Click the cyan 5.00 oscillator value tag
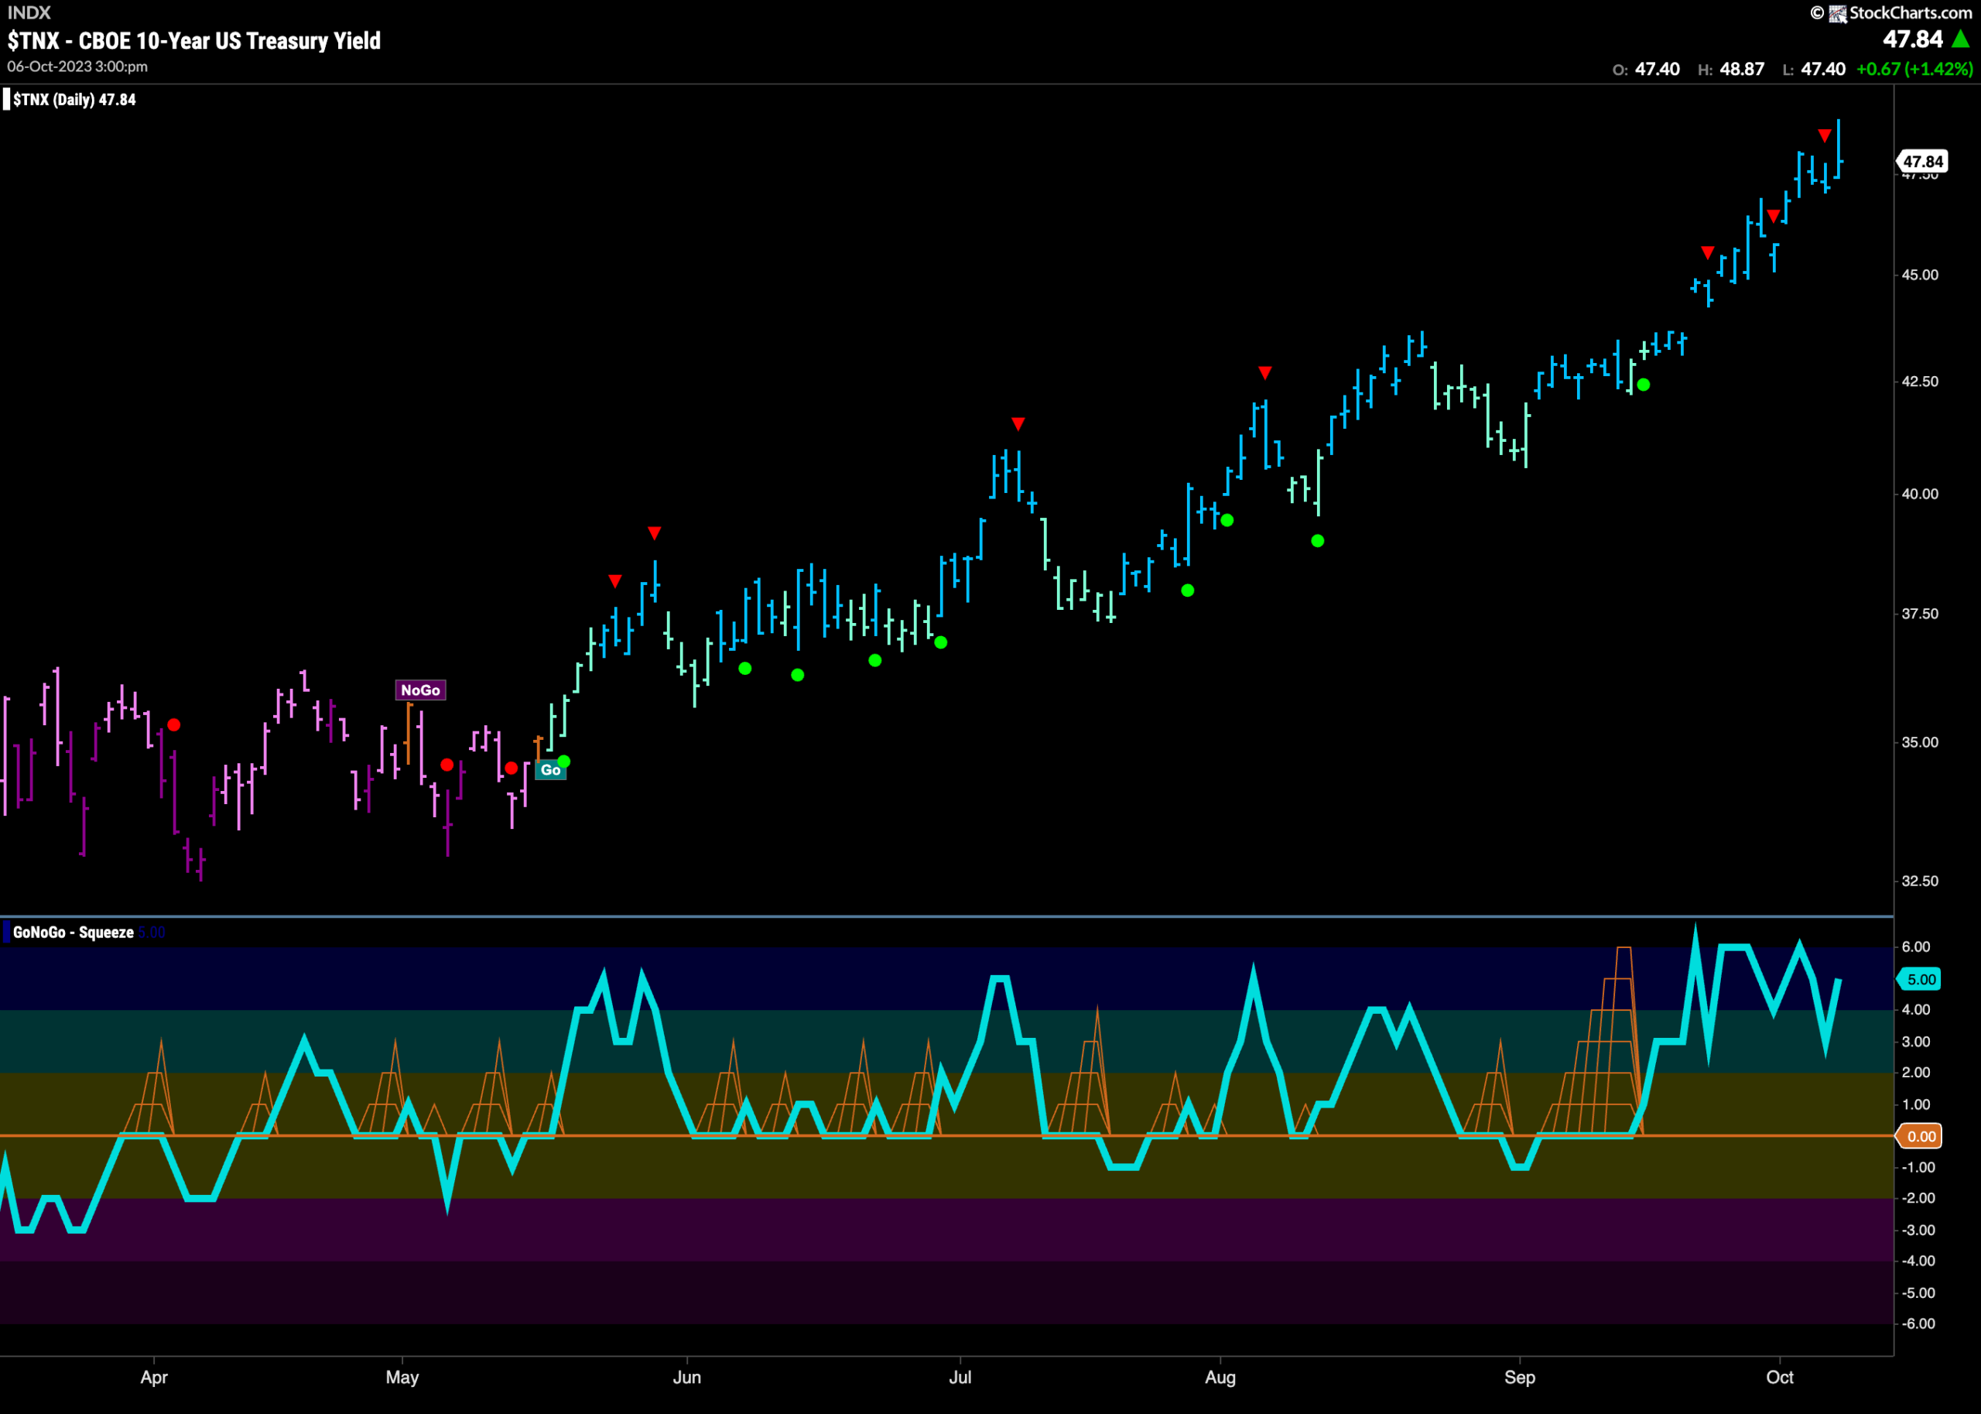Image resolution: width=1981 pixels, height=1414 pixels. tap(1921, 980)
